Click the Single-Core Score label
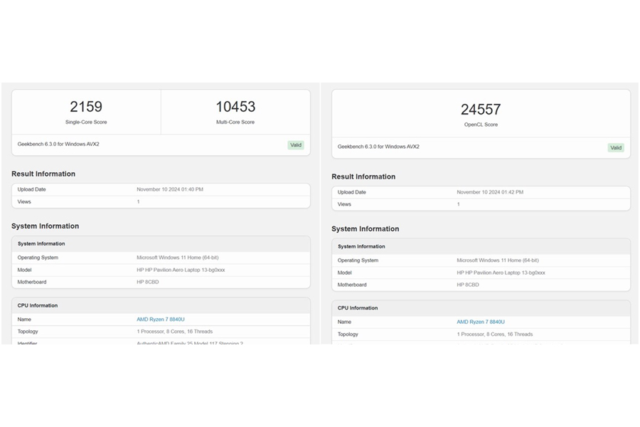 (86, 122)
